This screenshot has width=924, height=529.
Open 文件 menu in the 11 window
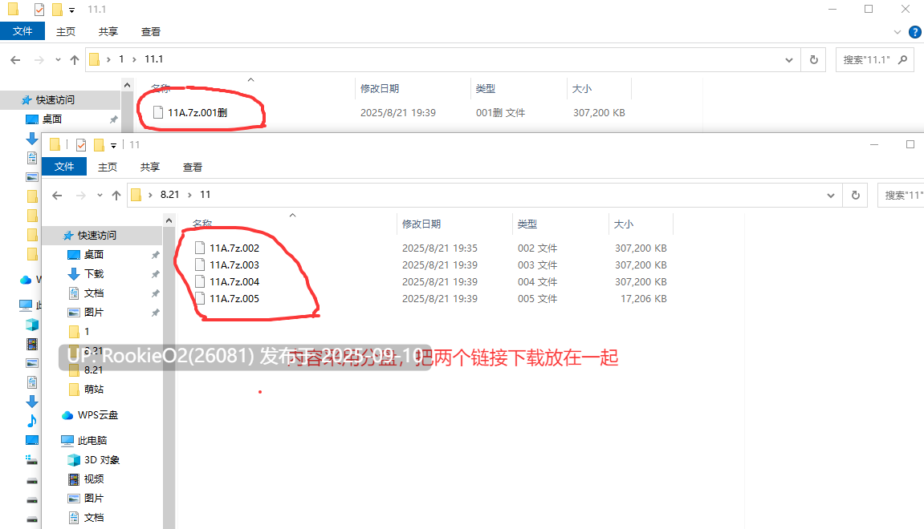(x=64, y=167)
